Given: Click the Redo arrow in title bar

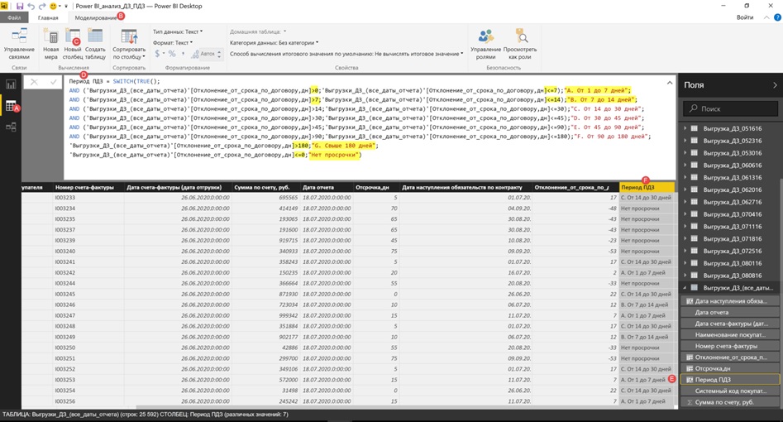Looking at the screenshot, I should point(42,6).
